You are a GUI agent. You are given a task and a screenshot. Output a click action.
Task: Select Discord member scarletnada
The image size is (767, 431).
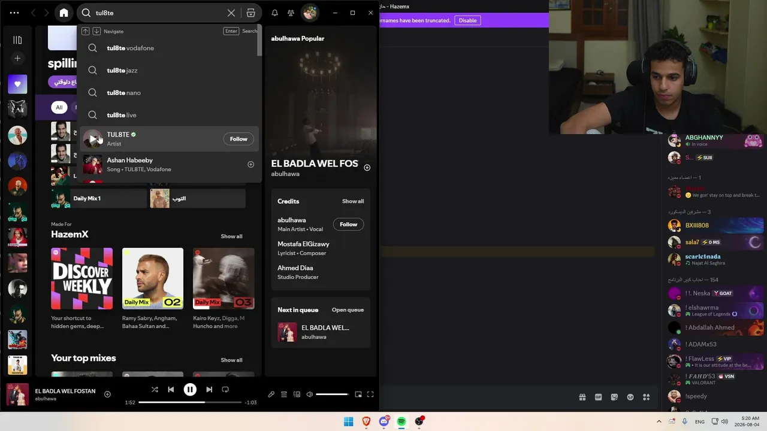(715, 259)
